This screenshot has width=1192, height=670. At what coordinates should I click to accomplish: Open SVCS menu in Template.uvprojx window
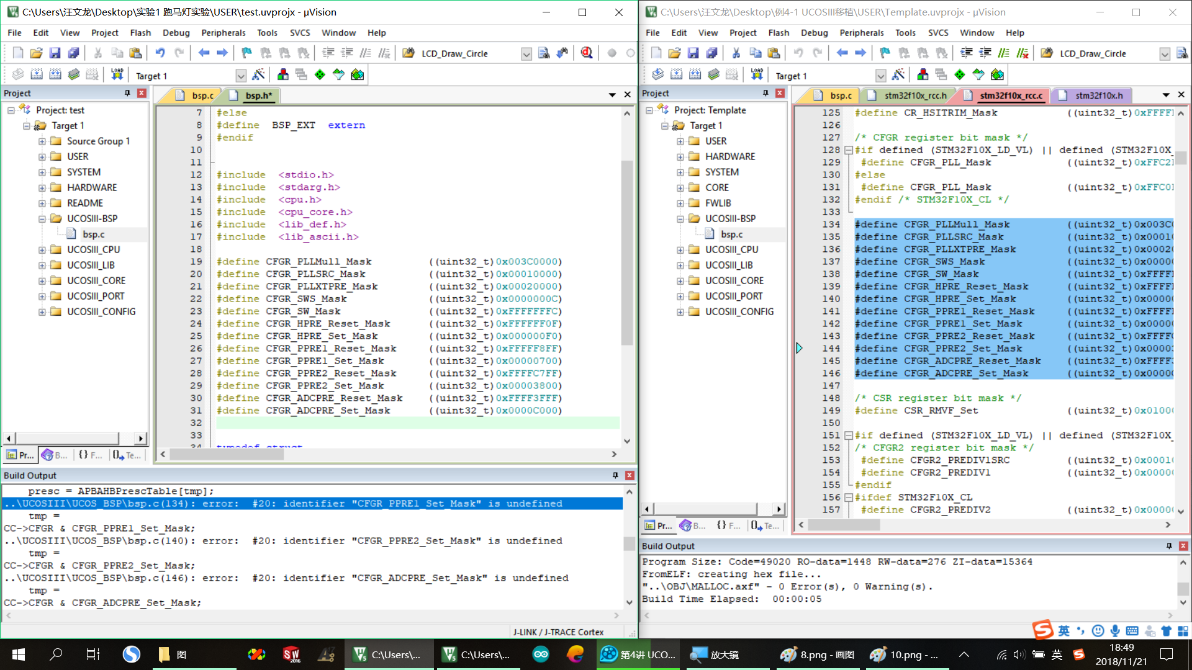[x=938, y=33]
